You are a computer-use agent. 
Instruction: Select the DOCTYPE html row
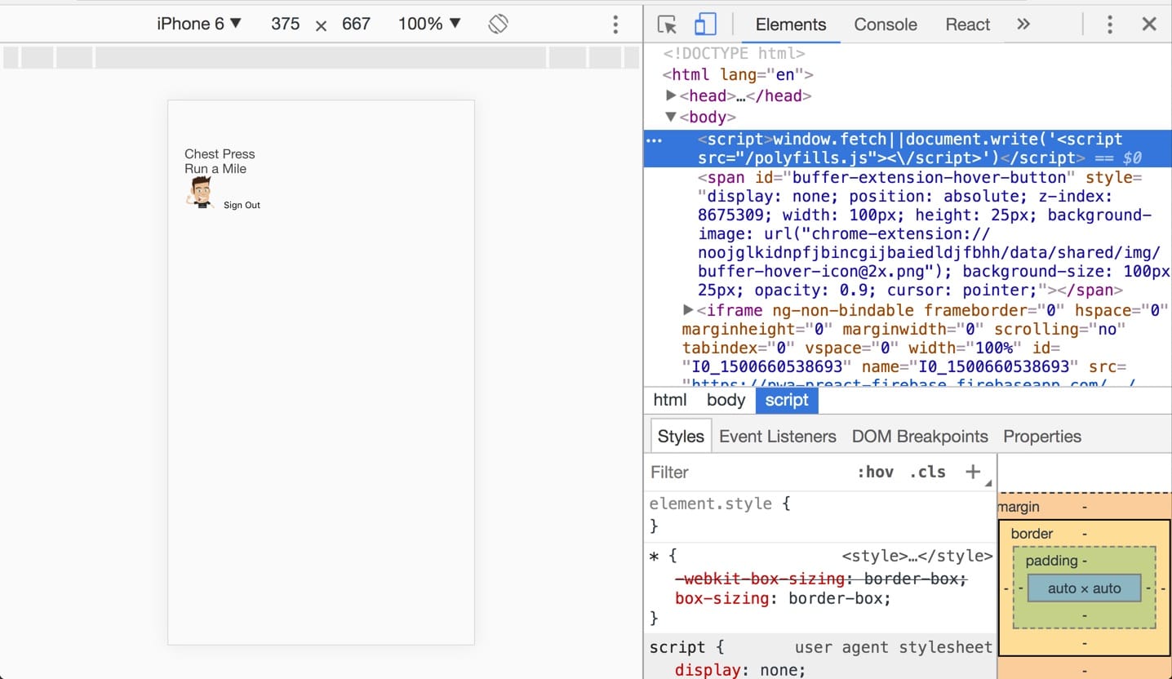[x=734, y=53]
